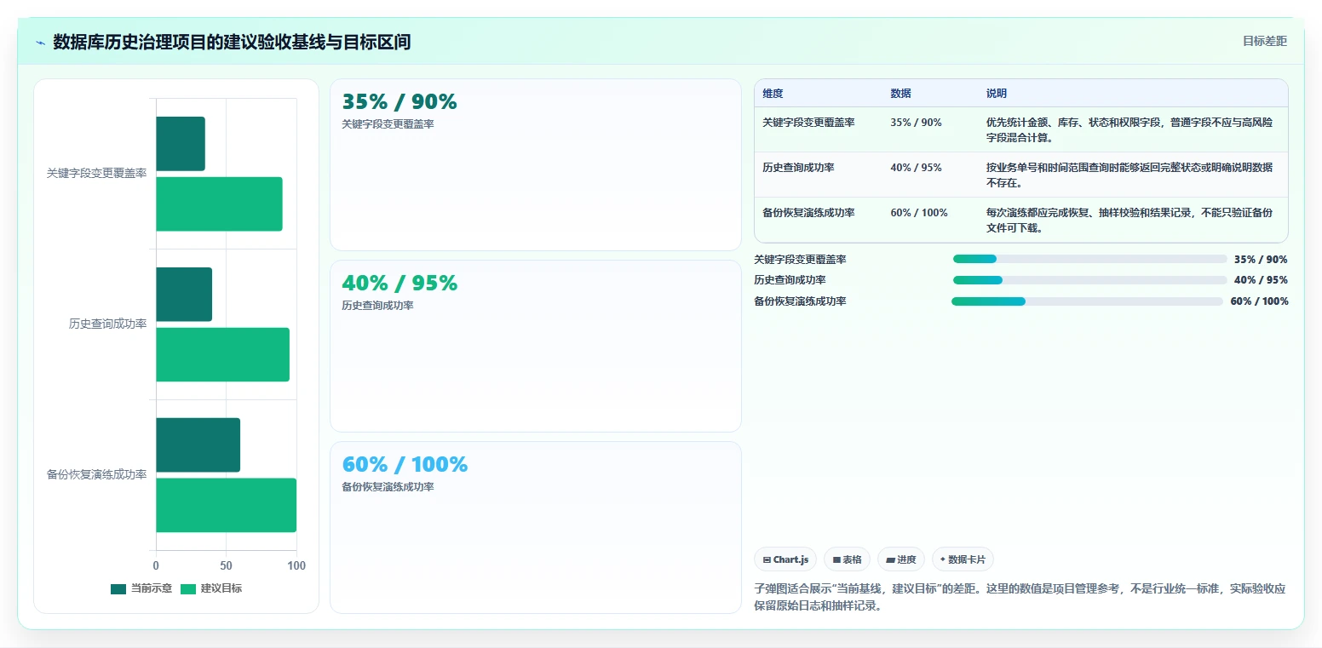Click the light green 建议目标 bar for 关键字段变更覆盖率
Viewport: 1322px width, 648px height.
[219, 204]
